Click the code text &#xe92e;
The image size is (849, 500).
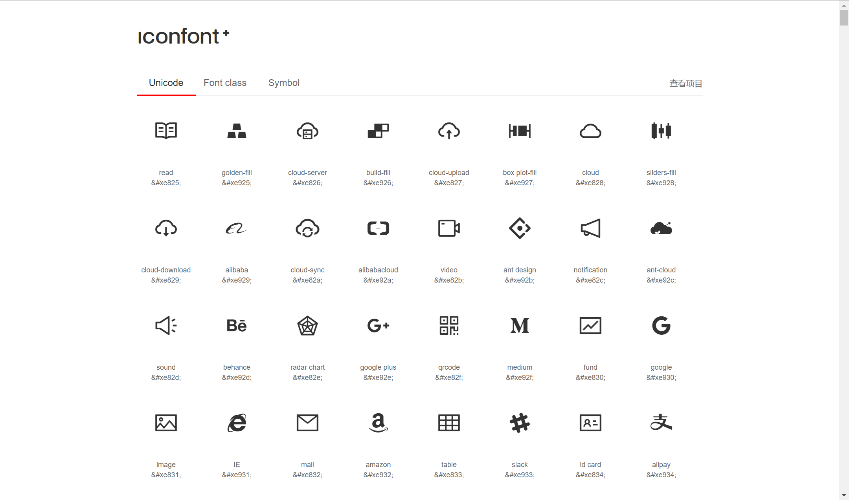click(378, 378)
